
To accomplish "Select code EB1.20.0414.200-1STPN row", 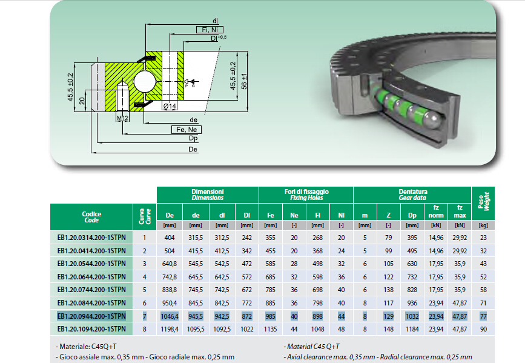I will tap(91, 251).
